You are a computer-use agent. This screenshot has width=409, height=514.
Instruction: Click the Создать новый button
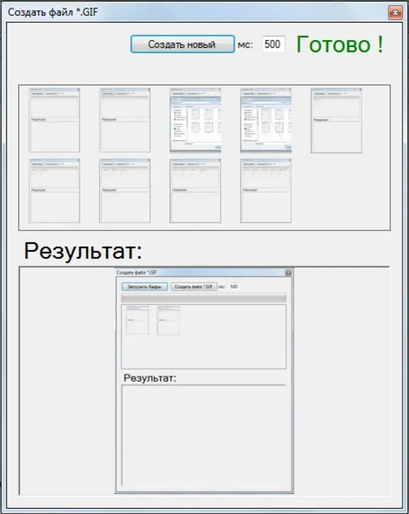(x=182, y=44)
